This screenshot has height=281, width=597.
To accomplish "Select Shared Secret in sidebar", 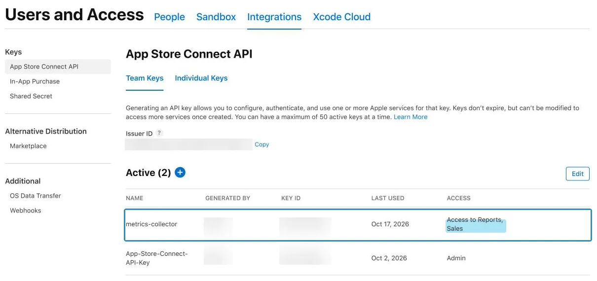I will 31,96.
